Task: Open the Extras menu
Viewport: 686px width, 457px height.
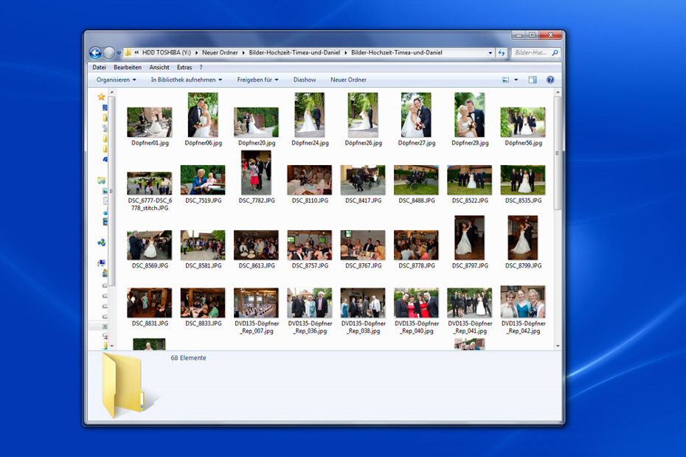Action: pos(184,67)
